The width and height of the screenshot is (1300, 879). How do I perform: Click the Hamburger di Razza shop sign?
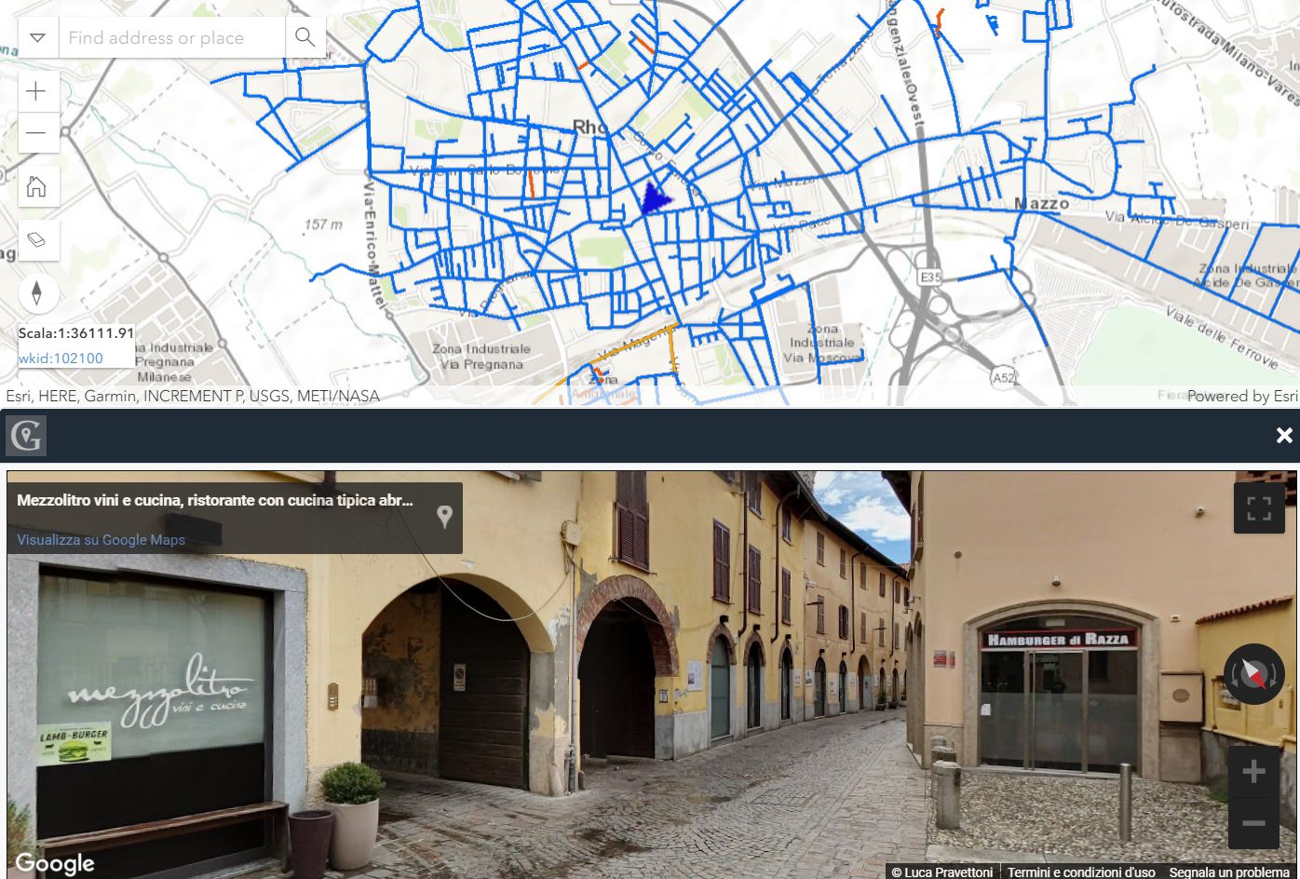coord(1059,640)
